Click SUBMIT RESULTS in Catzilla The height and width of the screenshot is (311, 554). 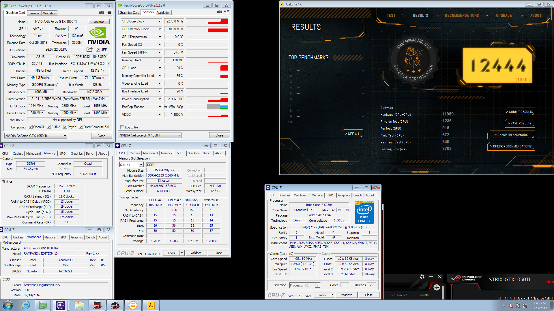pos(520,112)
